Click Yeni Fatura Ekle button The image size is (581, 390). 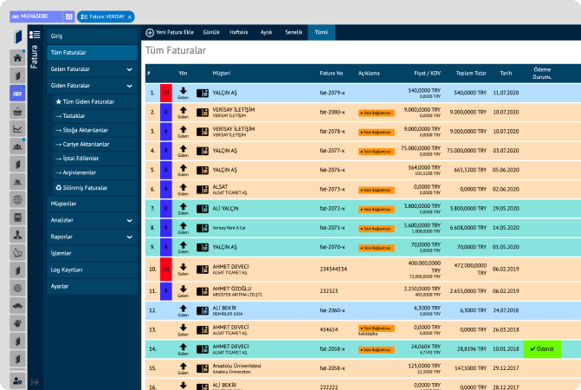(170, 32)
